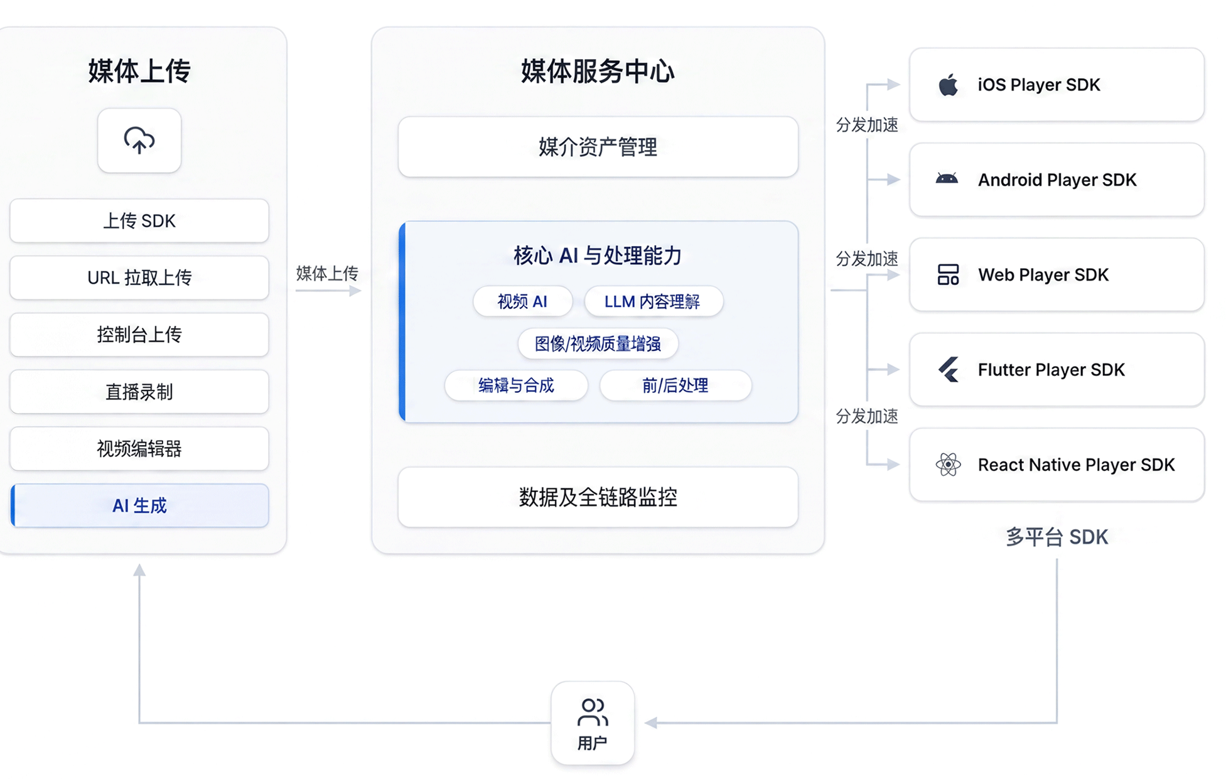Screen dimensions: 1226x779
Task: Click the React Native Player SDK label
Action: (x=1076, y=465)
